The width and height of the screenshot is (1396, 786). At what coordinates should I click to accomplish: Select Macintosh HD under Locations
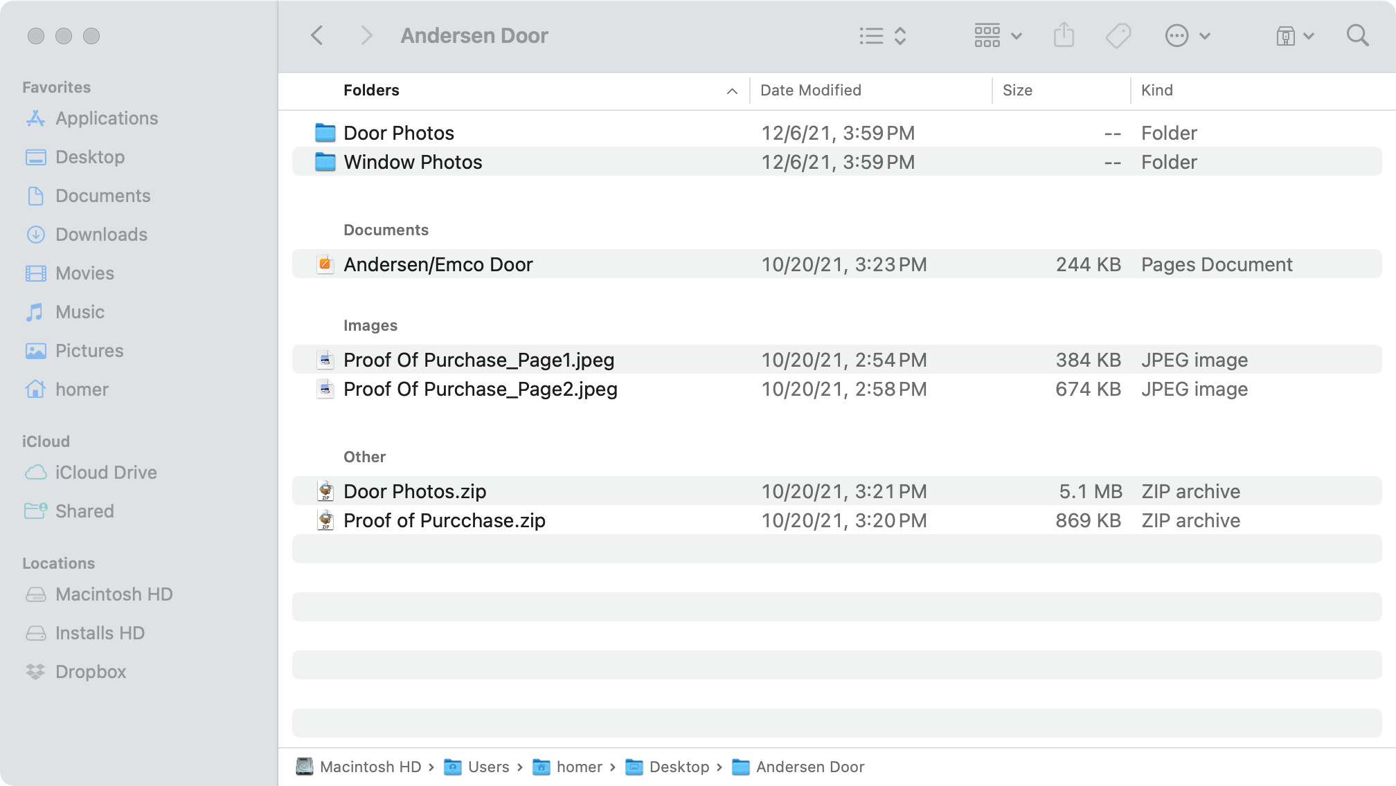(114, 594)
